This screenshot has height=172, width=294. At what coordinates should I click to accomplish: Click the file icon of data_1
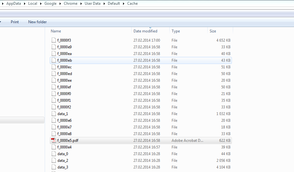54,114
